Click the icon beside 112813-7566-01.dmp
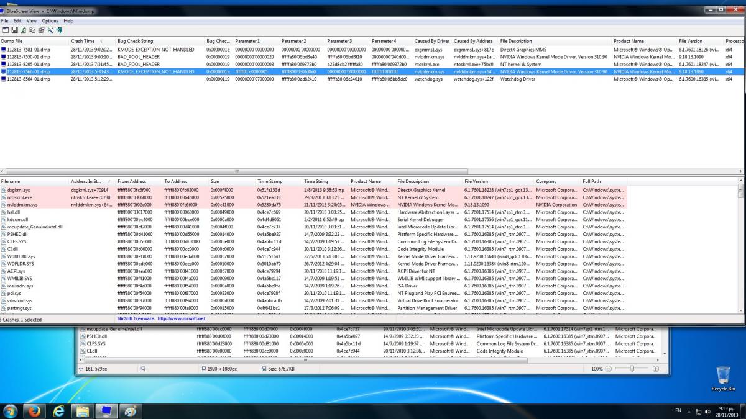Image resolution: width=746 pixels, height=419 pixels. click(x=3, y=71)
